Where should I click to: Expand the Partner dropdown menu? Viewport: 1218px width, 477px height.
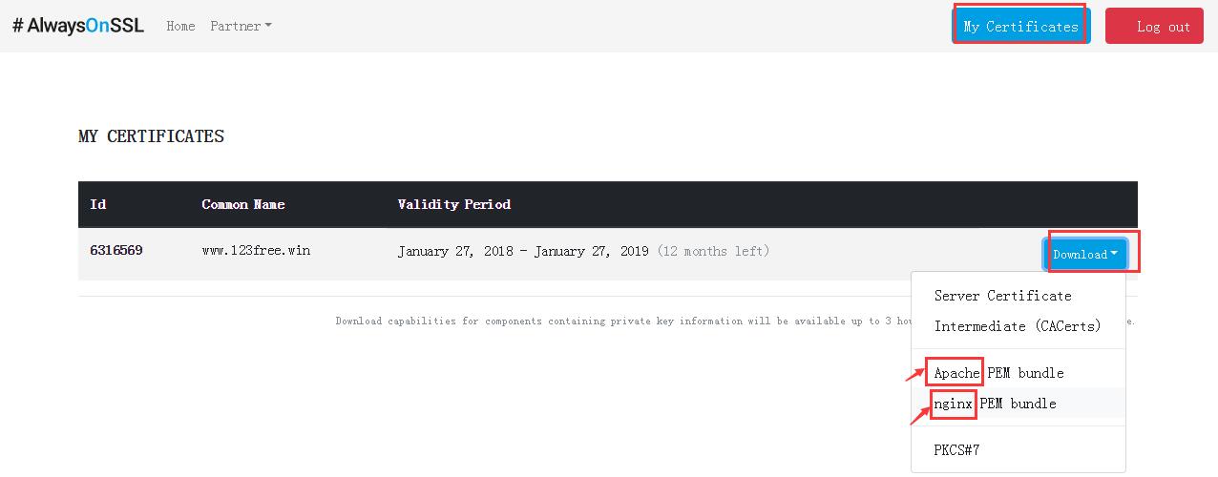(x=241, y=26)
